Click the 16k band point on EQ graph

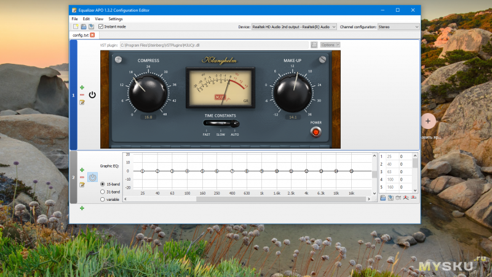[x=351, y=171]
